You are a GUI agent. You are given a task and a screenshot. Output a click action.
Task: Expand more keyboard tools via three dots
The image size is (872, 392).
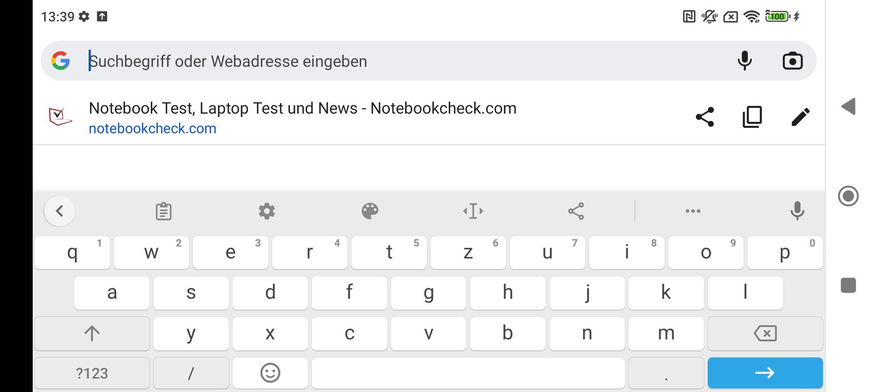[x=693, y=211]
